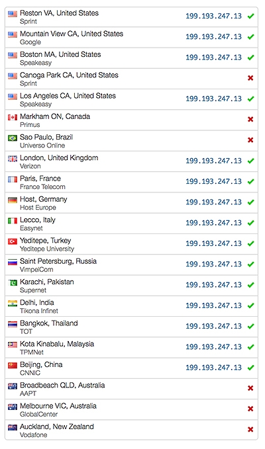Click the red X icon for Melbourne VIC
The height and width of the screenshot is (449, 265).
[250, 409]
